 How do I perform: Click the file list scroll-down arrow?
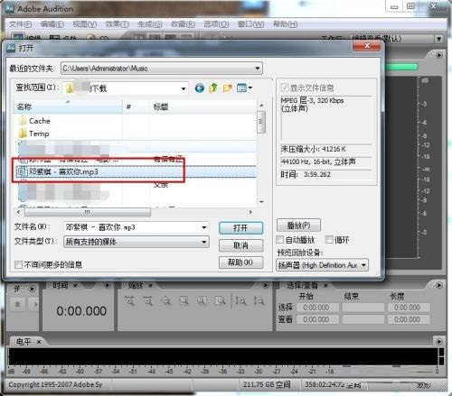[x=261, y=202]
